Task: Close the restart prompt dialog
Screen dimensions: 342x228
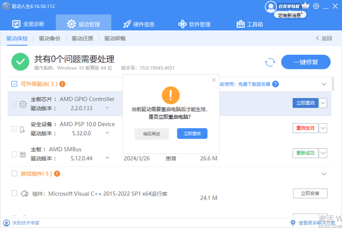Action: (214, 80)
